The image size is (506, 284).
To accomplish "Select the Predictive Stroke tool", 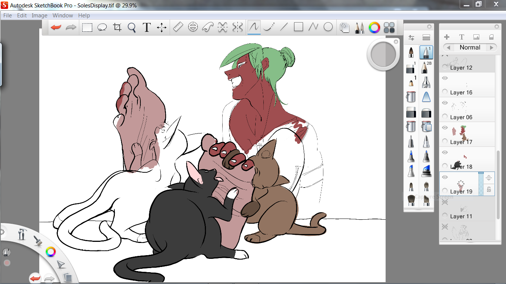I will click(269, 27).
